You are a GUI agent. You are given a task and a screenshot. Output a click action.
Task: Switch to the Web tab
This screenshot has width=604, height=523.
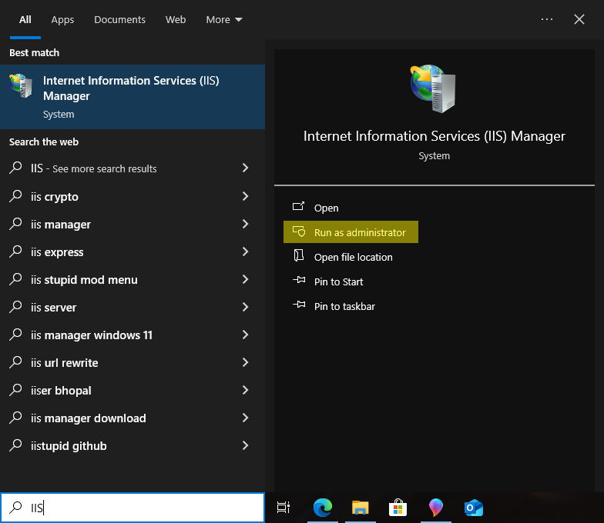point(176,20)
